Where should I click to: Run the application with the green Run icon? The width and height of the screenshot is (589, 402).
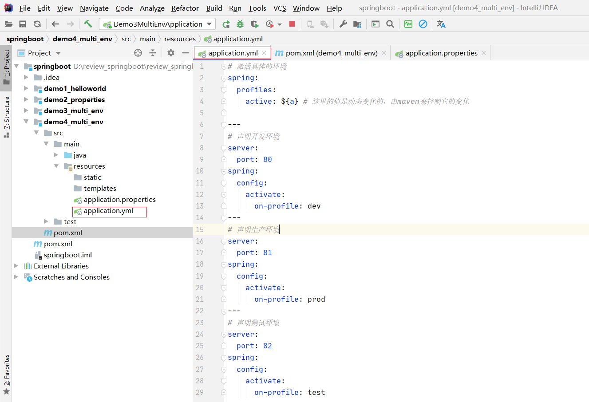tap(226, 24)
